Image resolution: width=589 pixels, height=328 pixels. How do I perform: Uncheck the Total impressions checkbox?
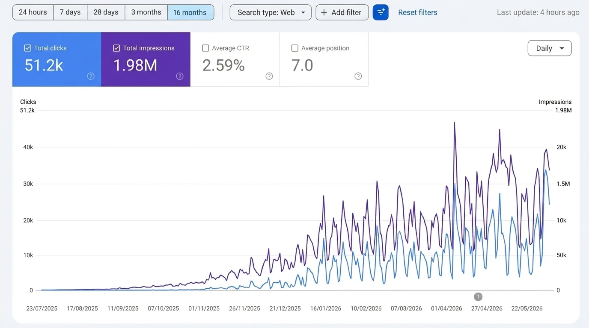click(116, 48)
